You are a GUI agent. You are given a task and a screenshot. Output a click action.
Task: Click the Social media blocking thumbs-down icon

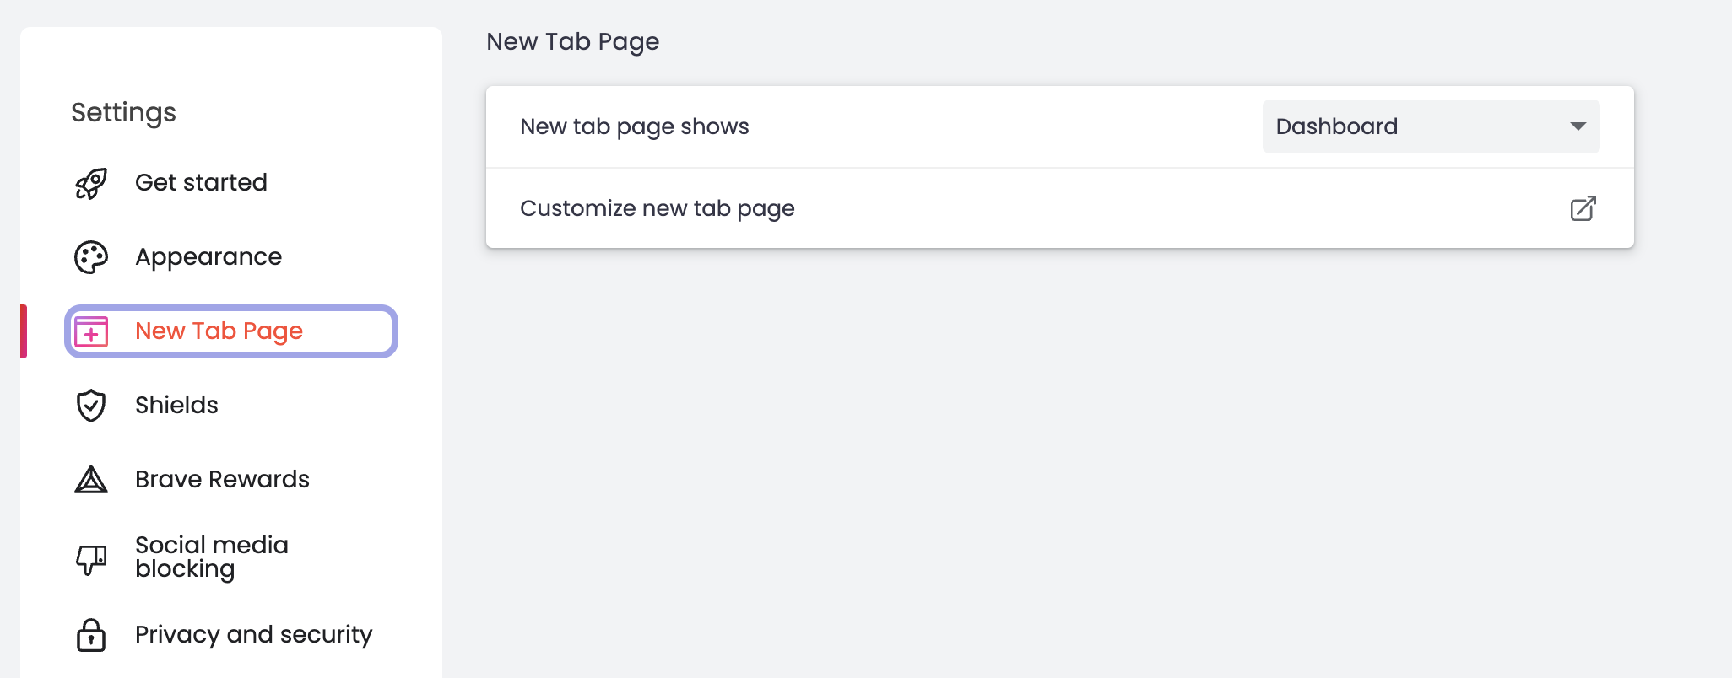coord(91,557)
